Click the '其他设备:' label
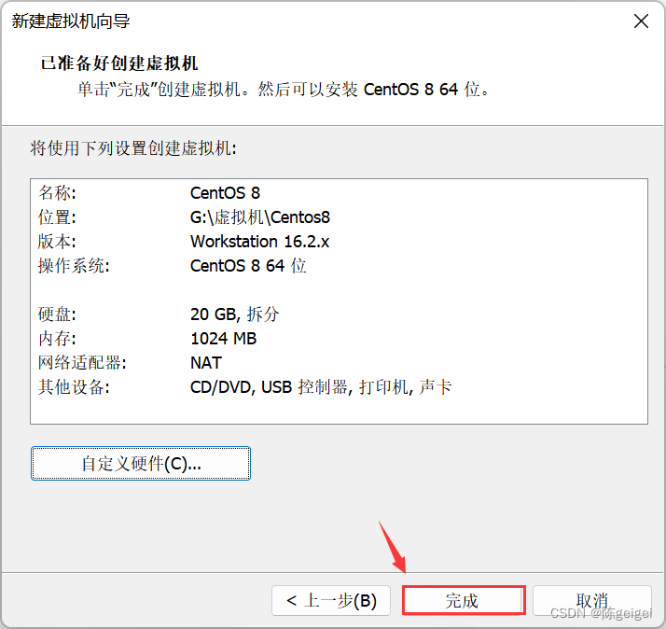This screenshot has height=629, width=666. point(74,386)
